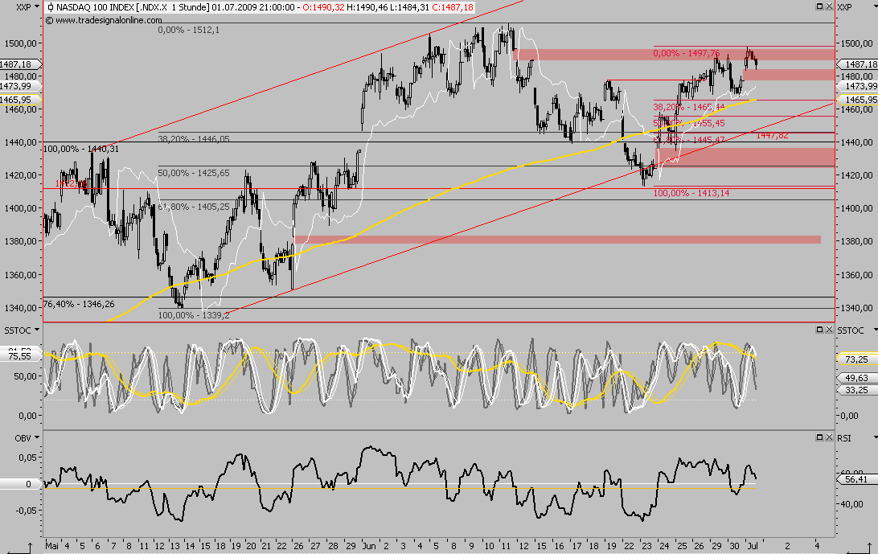Close the NASDAQ price chart pane
Screen dimensions: 878x554
coord(829,6)
